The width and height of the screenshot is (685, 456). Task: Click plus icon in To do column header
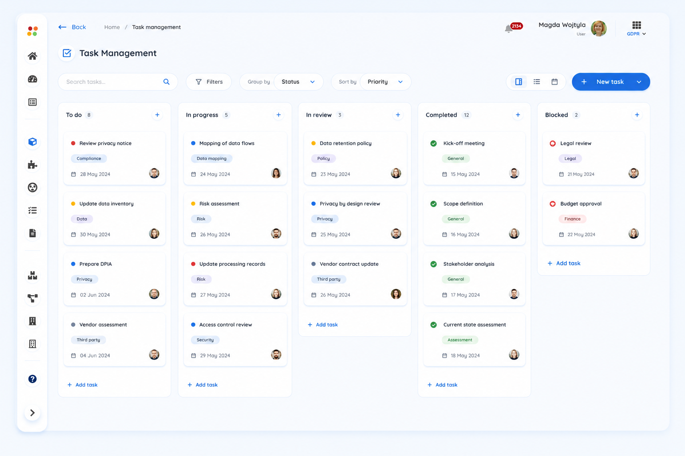tap(157, 115)
